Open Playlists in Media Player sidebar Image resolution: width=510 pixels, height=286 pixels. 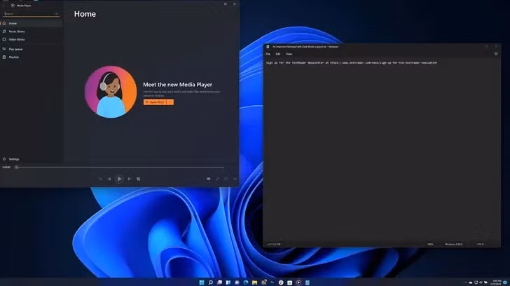coord(32,57)
